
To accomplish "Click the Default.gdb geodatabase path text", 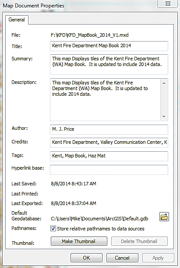I will (99, 219).
